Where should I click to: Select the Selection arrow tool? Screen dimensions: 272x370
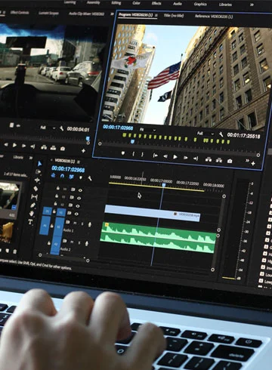pyautogui.click(x=39, y=164)
